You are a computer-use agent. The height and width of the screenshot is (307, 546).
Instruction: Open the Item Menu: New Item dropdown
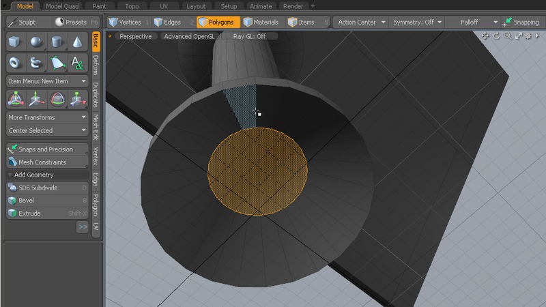(47, 81)
